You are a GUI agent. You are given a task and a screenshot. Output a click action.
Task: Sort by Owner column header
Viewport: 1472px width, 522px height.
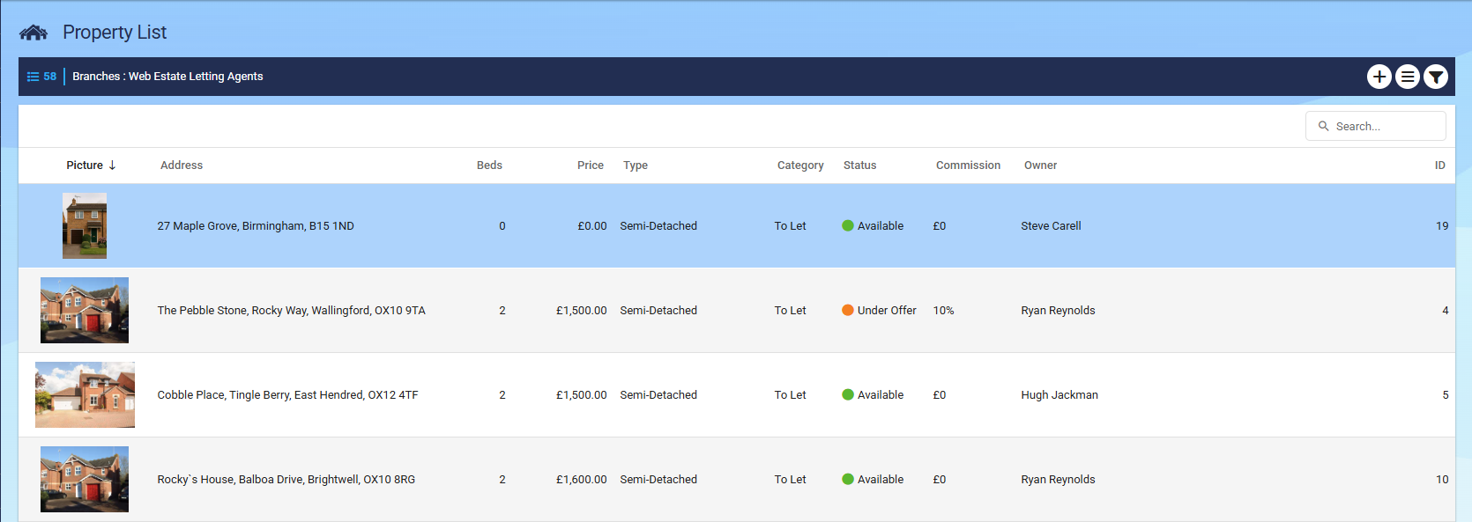(1040, 165)
